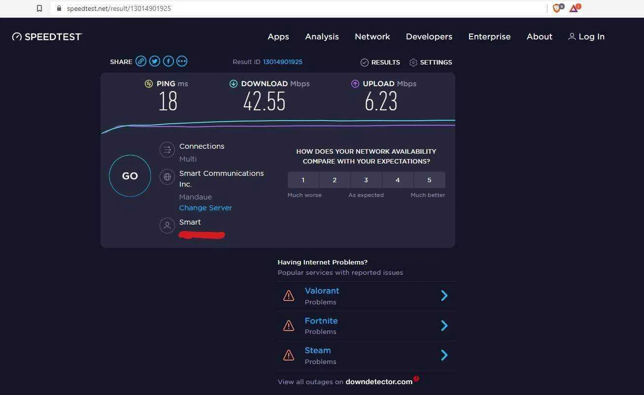Rate network availability 3 As expected
The width and height of the screenshot is (644, 395).
[366, 180]
